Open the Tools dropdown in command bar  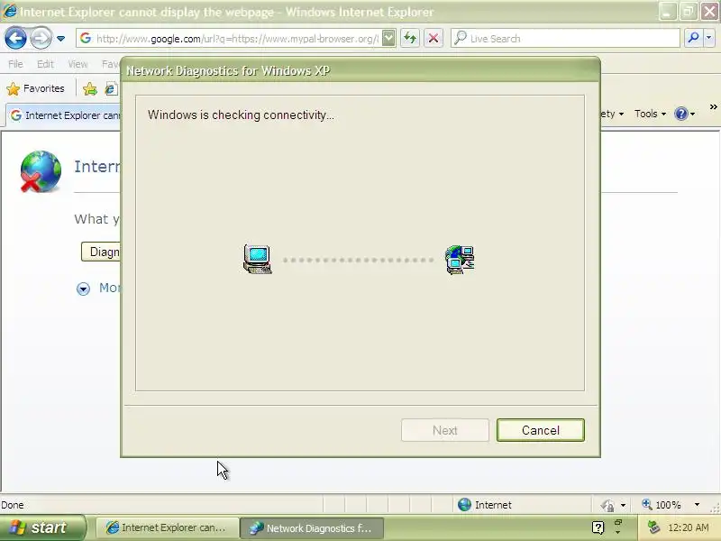[650, 114]
